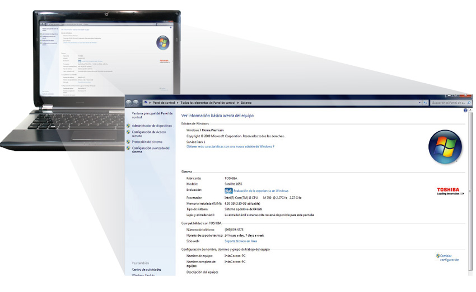
Task: Open Evaluación de la experiencia en Windows link
Action: pos(261,191)
